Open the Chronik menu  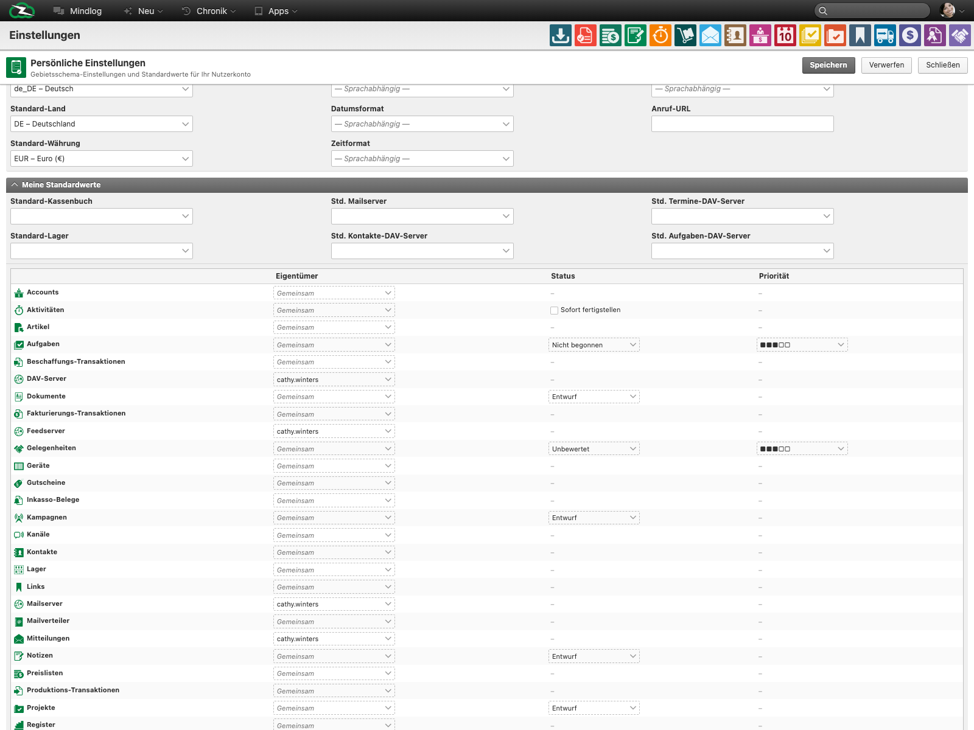pos(209,11)
